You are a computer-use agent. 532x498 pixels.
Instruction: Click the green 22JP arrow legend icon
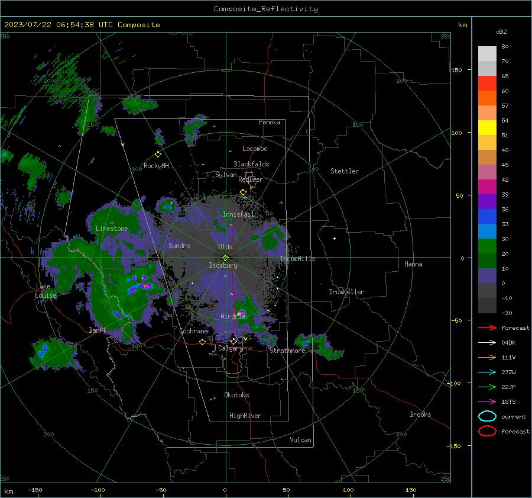tap(487, 387)
